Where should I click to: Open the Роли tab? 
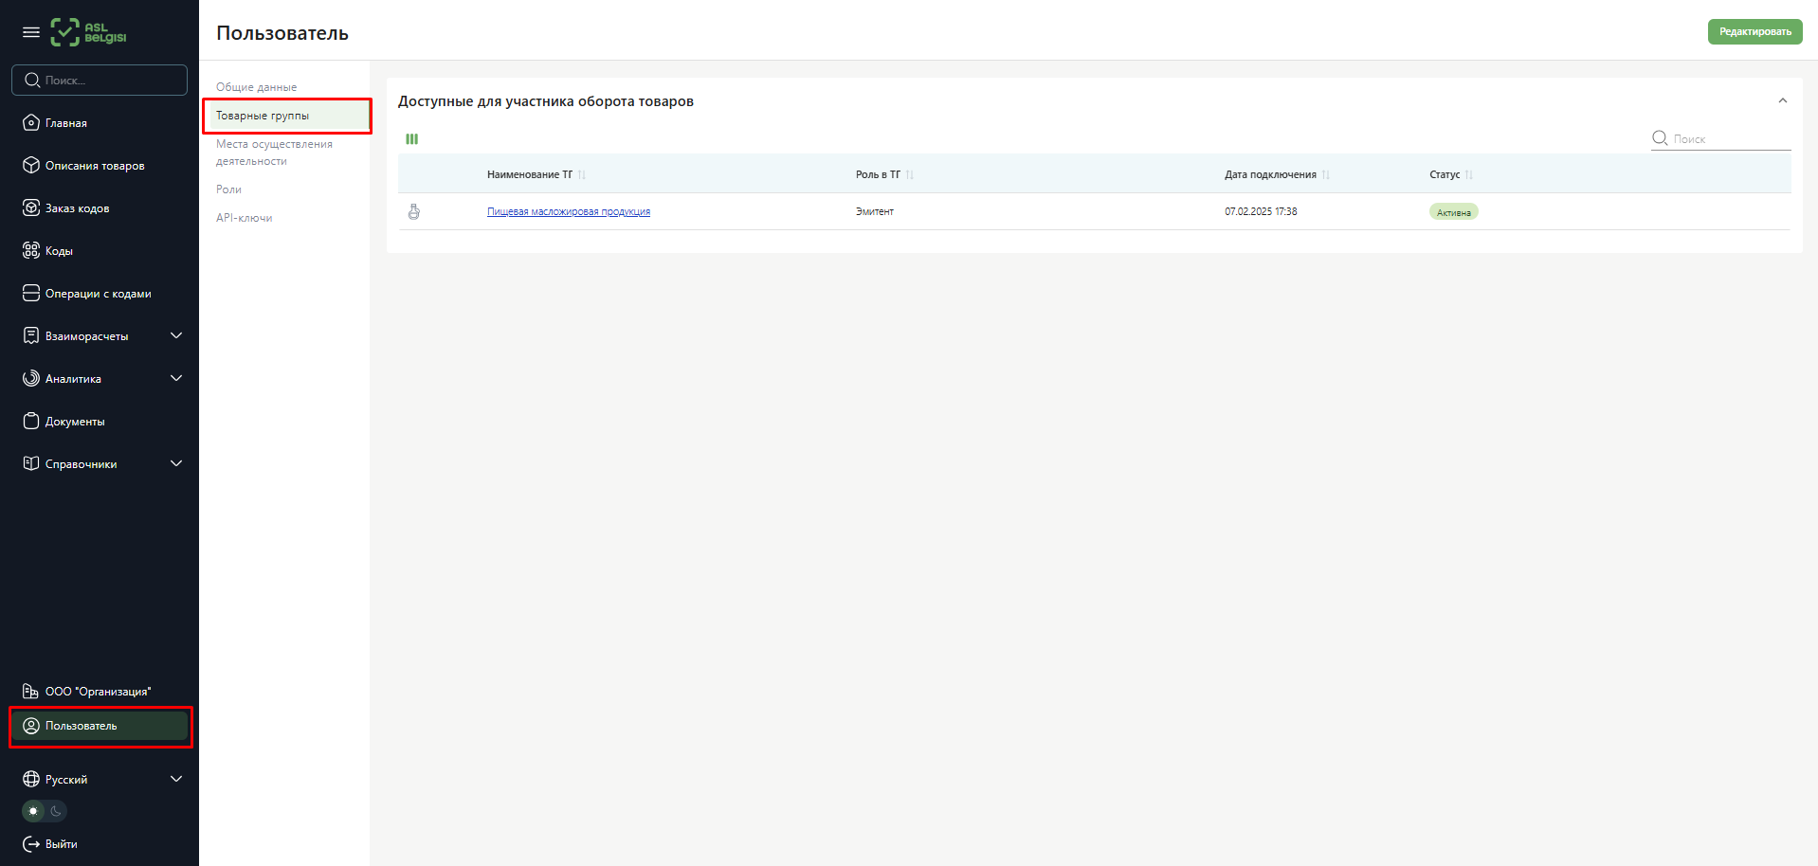(x=228, y=189)
